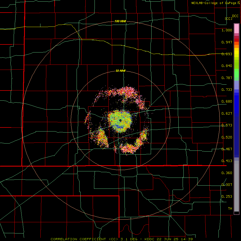241x241 pixels.
Task: Click the 0.413 scale value
Action: click(227, 161)
